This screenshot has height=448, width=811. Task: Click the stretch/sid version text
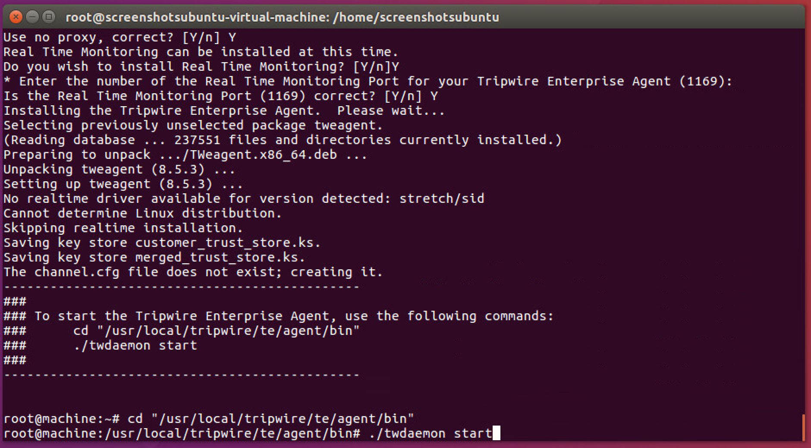point(441,199)
